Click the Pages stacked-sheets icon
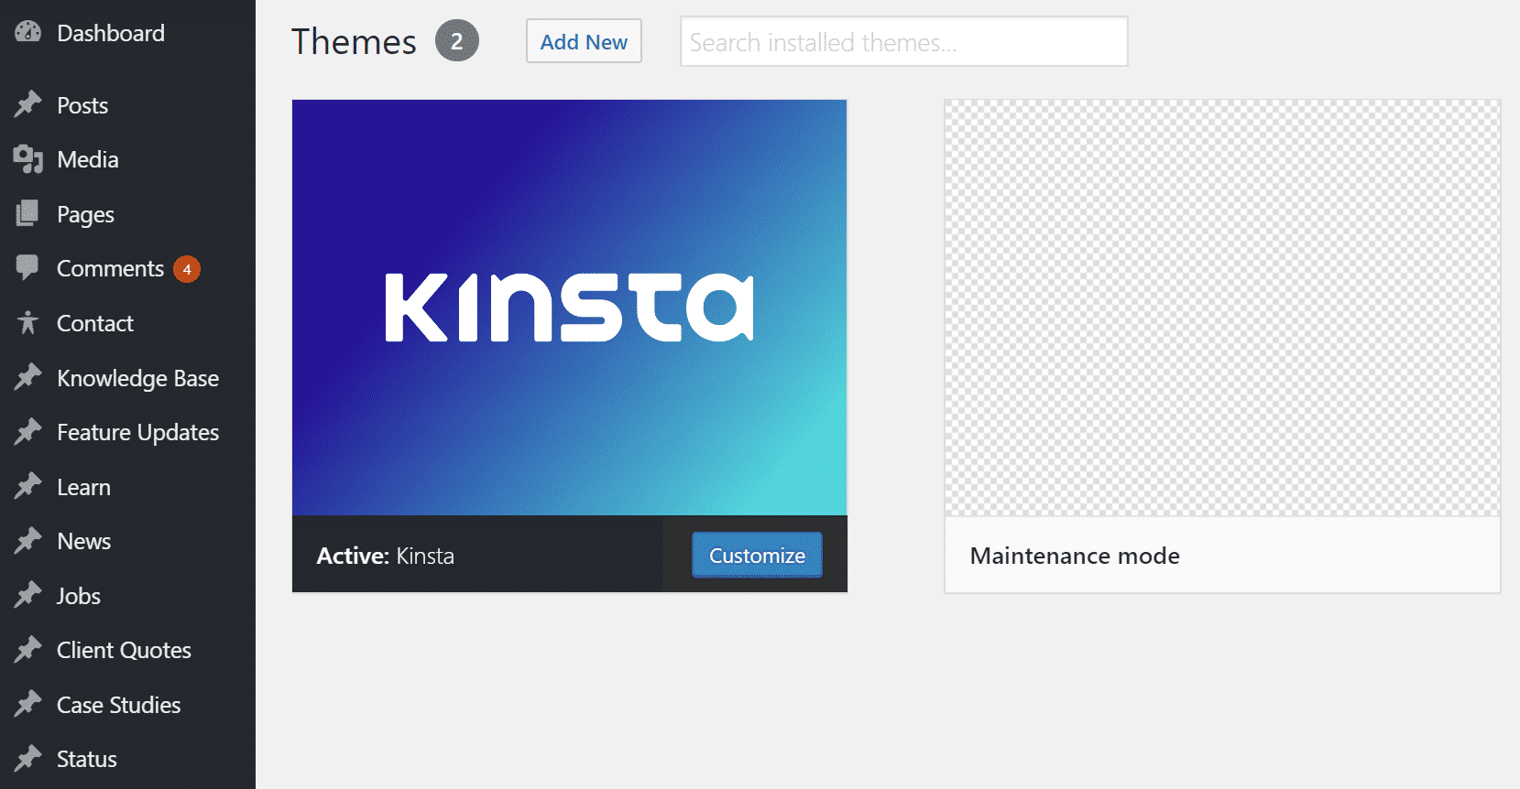The height and width of the screenshot is (789, 1520). (x=28, y=214)
